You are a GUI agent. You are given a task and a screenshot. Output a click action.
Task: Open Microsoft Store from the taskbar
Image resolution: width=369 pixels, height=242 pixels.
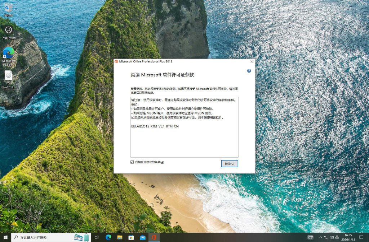pos(131,237)
